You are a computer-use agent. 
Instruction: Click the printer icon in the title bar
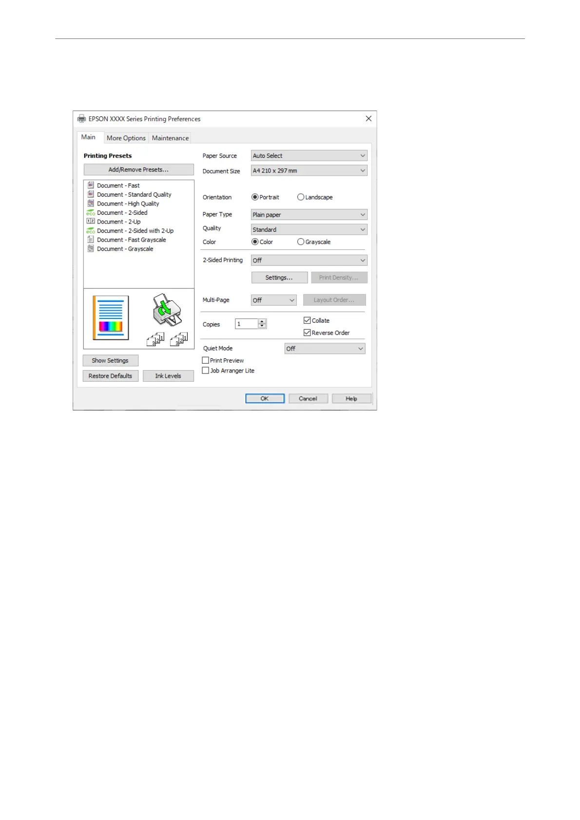tap(81, 119)
